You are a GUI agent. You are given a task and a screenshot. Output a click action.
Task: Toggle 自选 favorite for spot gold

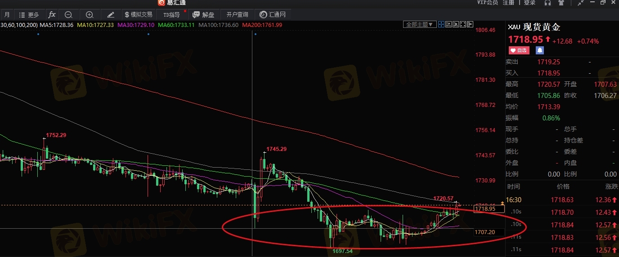pyautogui.click(x=520, y=50)
